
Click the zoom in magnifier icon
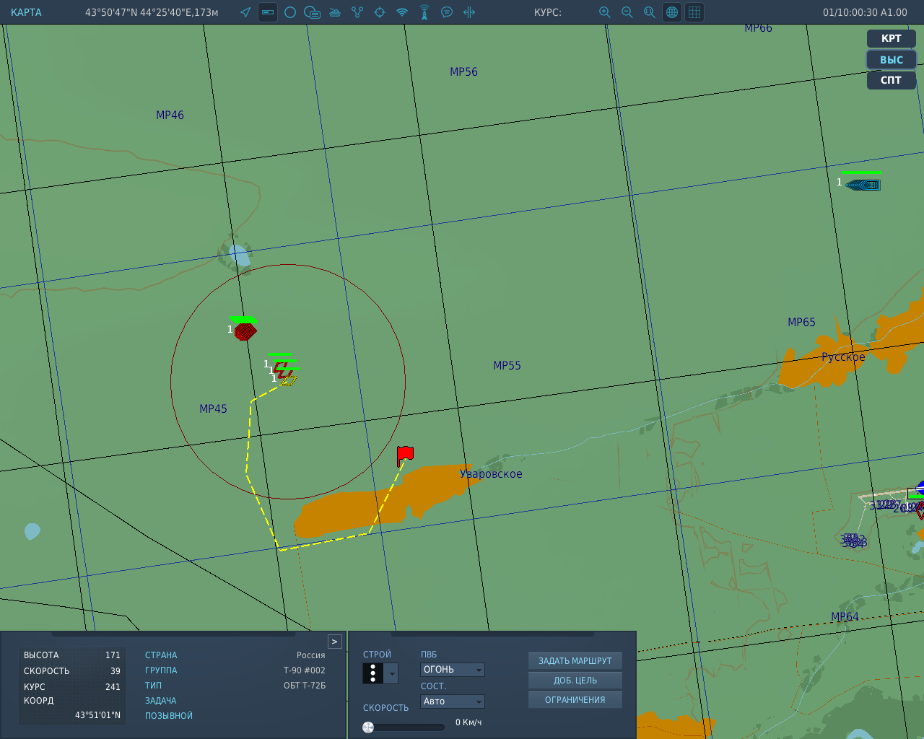(x=605, y=12)
